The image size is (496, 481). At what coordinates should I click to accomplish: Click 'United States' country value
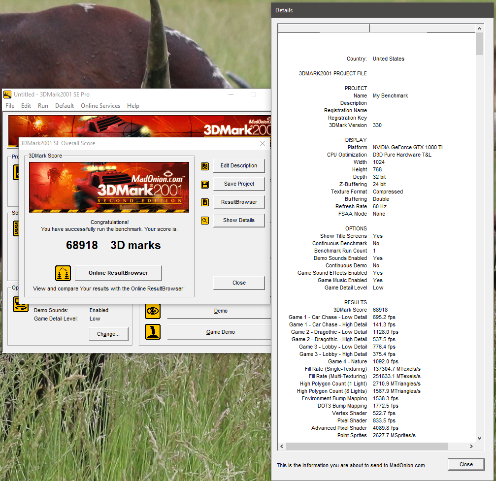[x=389, y=59]
